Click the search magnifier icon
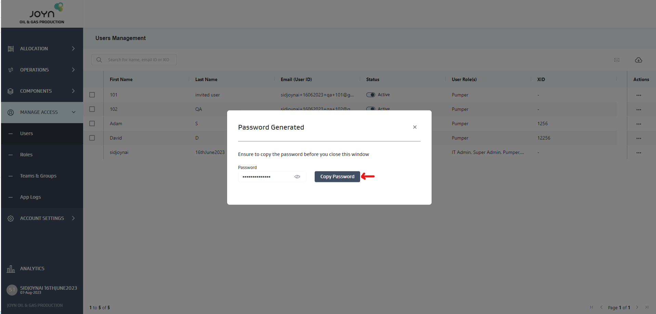This screenshot has height=314, width=656. point(99,60)
